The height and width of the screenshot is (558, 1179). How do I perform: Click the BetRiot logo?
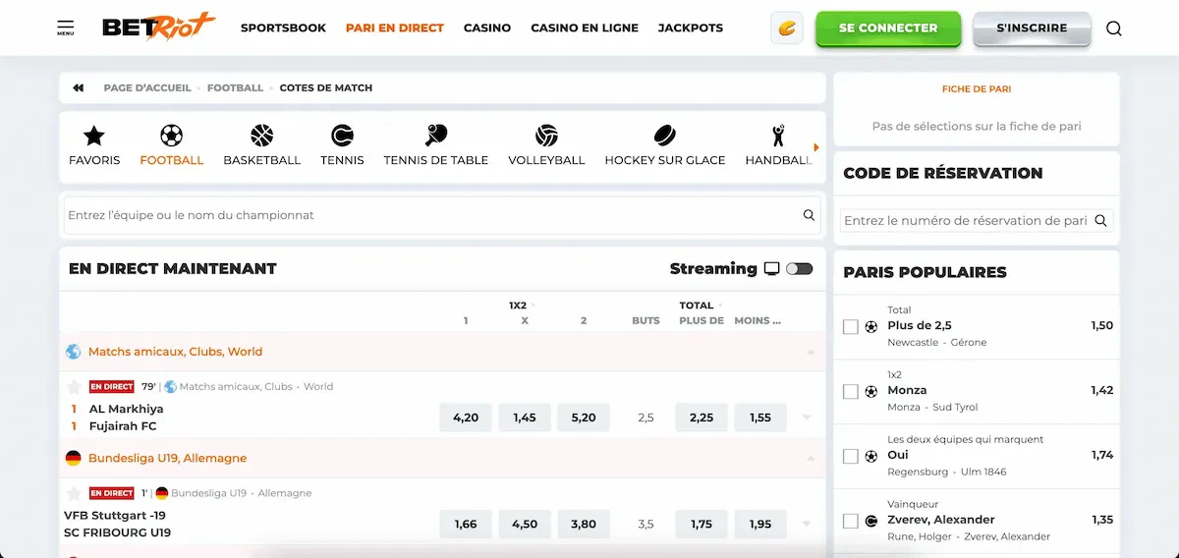pos(158,28)
